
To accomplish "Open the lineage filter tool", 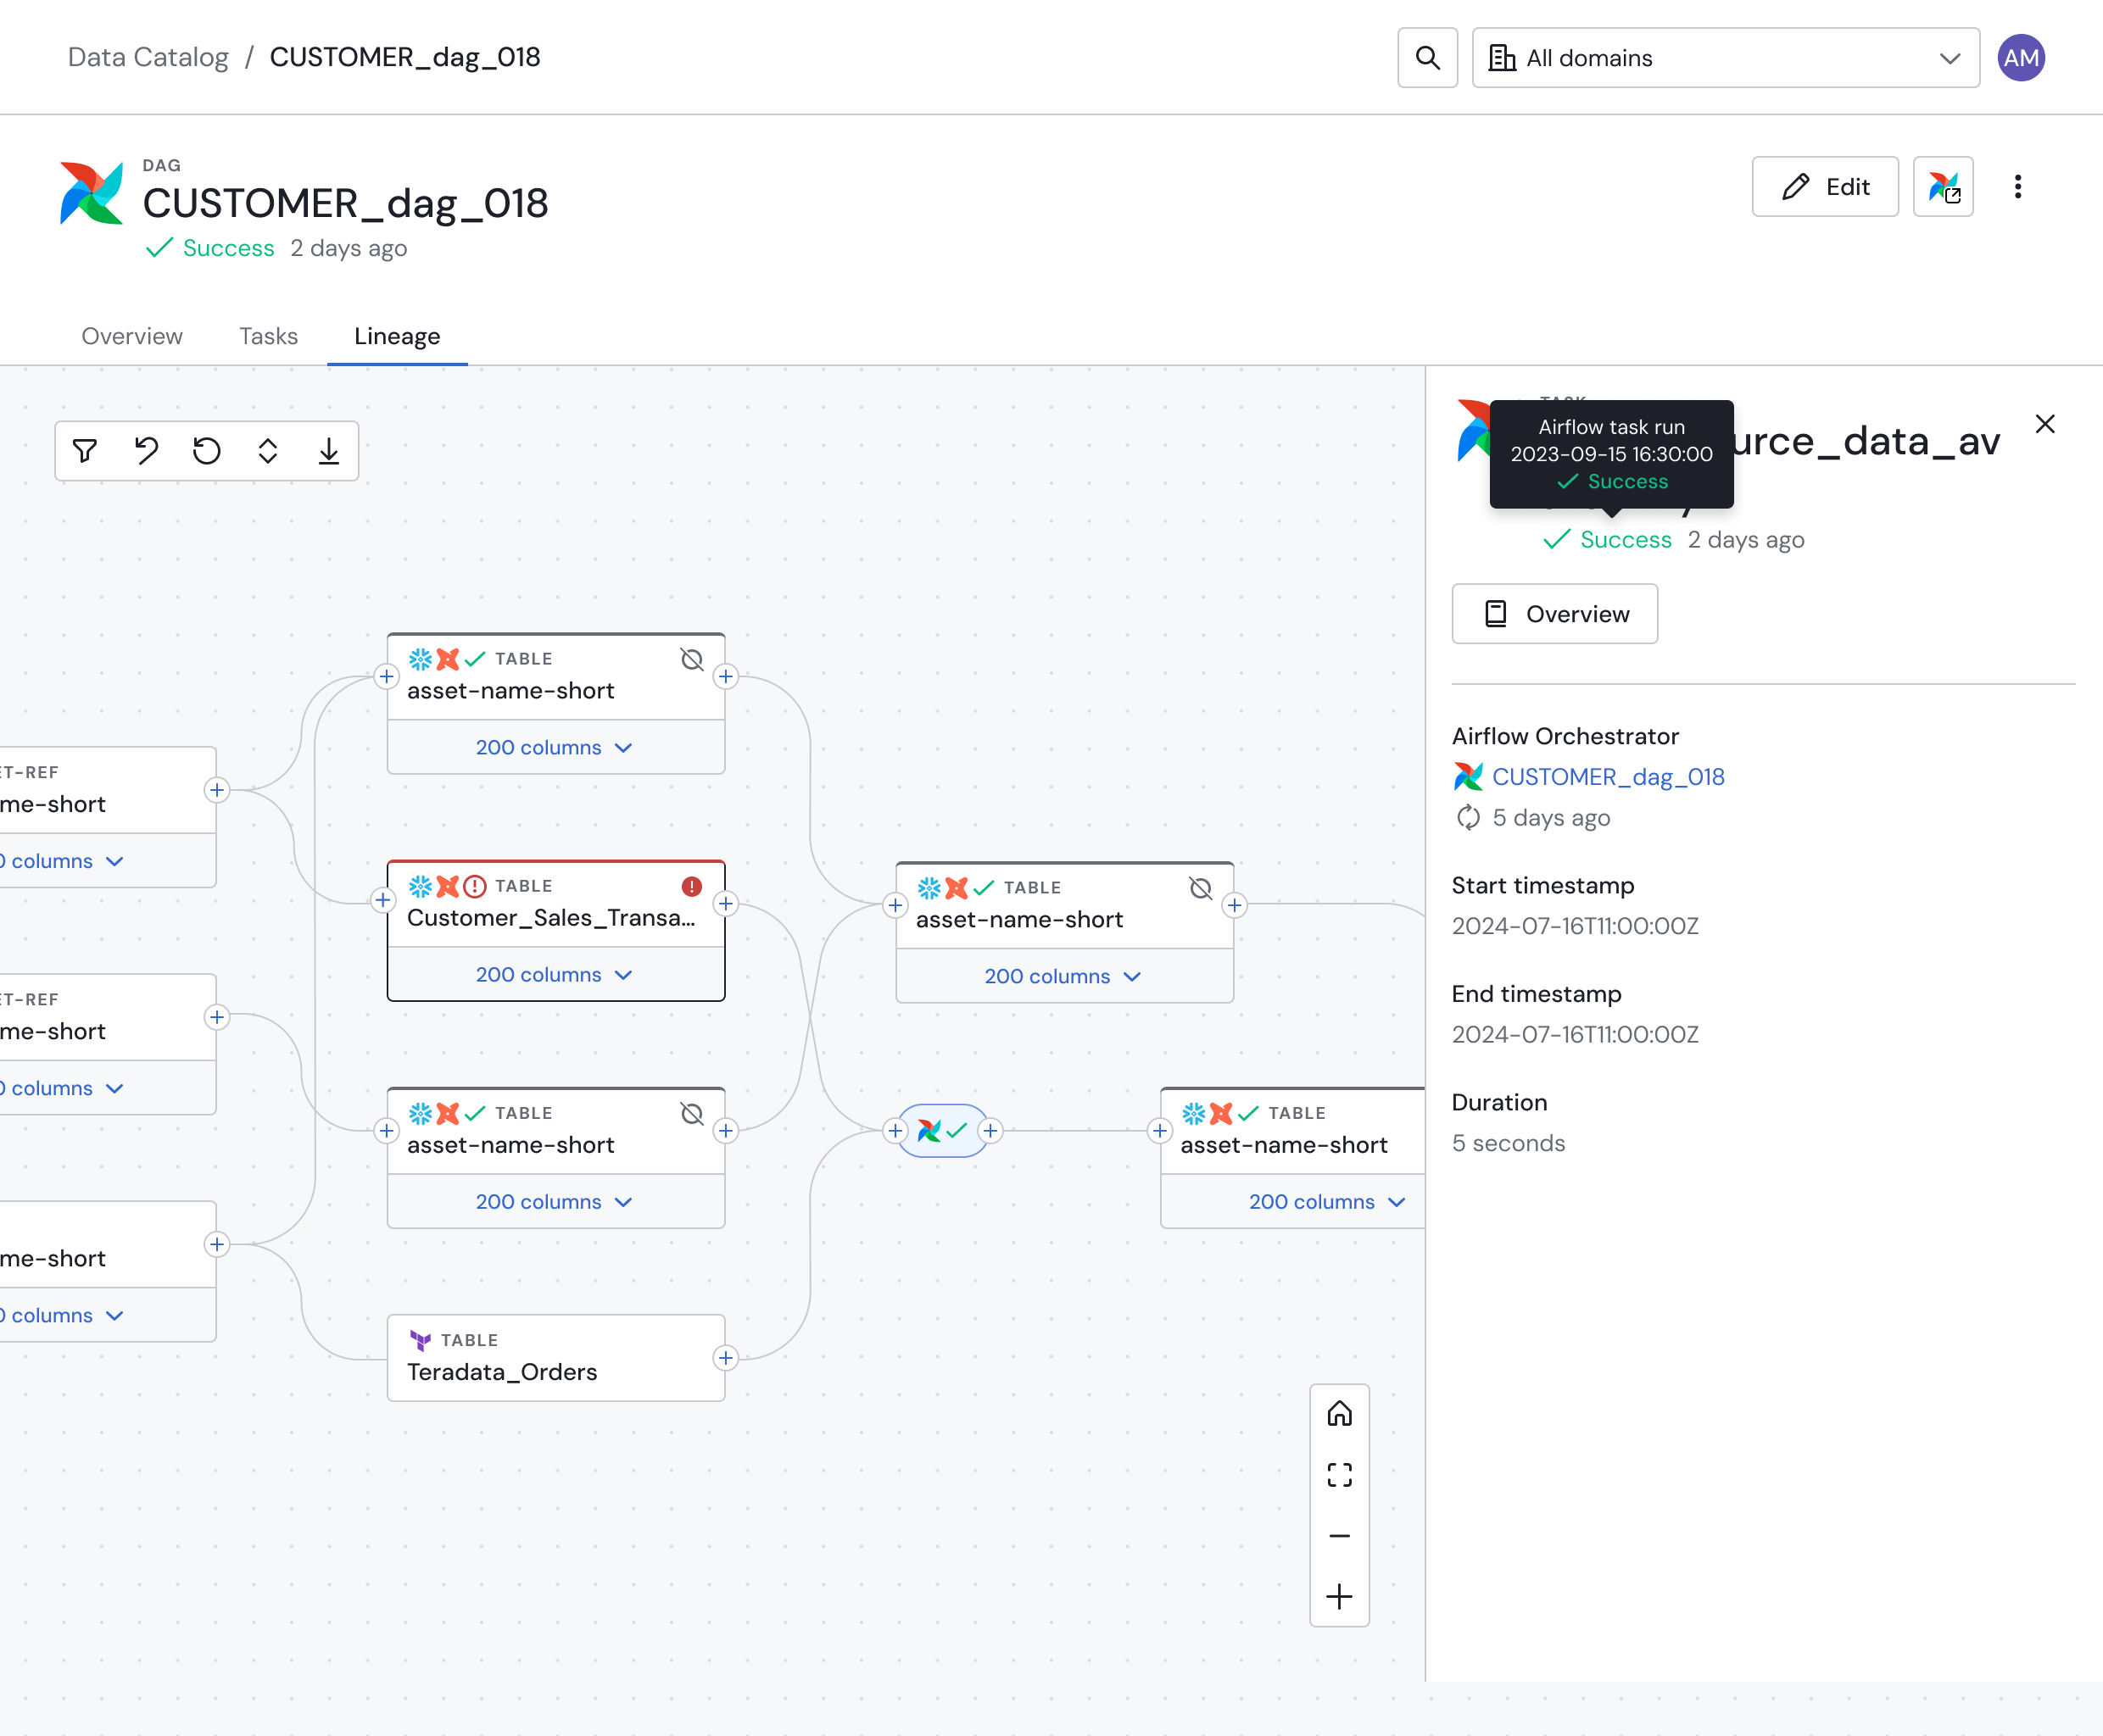I will pos(85,451).
